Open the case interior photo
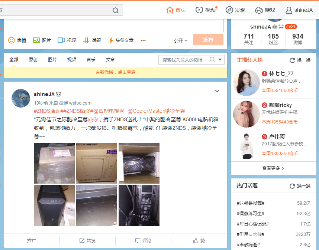319x250 pixels. [139, 205]
